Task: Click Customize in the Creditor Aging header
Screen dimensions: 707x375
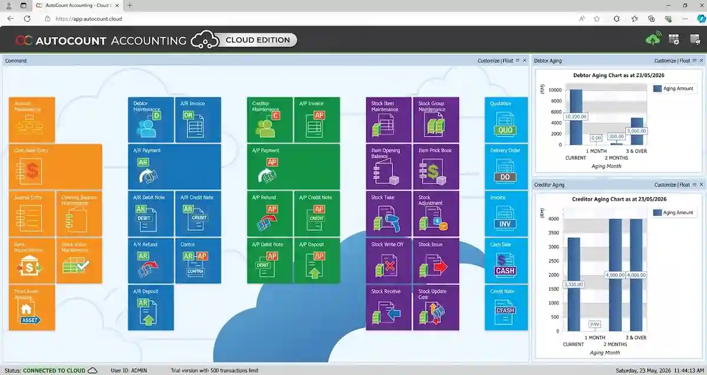Action: pyautogui.click(x=665, y=185)
